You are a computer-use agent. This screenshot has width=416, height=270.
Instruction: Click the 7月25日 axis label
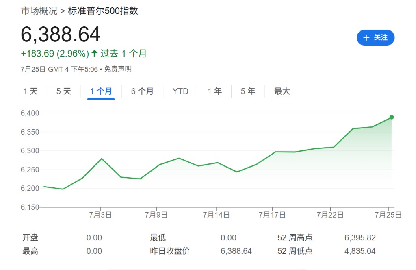[388, 215]
